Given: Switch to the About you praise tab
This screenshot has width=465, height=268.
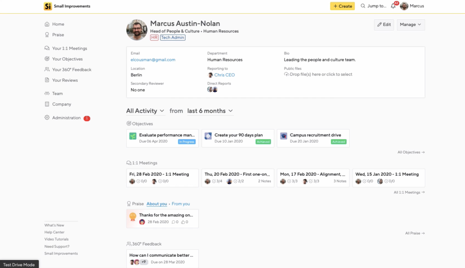Looking at the screenshot, I should [157, 204].
